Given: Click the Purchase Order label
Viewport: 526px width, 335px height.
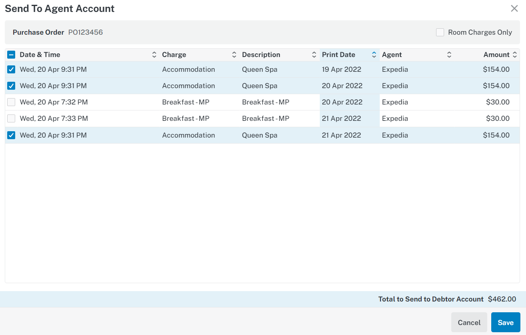Looking at the screenshot, I should pyautogui.click(x=38, y=32).
